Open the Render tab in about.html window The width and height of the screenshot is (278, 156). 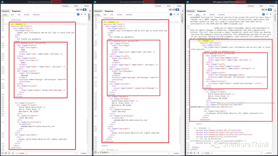[x=212, y=14]
